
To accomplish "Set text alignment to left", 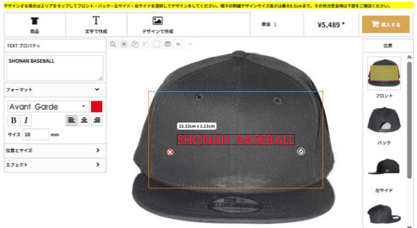I will coord(71,120).
